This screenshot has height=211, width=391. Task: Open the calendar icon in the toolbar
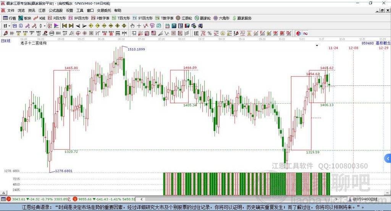tap(167, 26)
